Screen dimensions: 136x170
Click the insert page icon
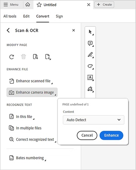click(x=48, y=57)
